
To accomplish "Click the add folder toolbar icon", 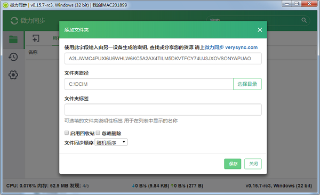I will tap(36, 38).
